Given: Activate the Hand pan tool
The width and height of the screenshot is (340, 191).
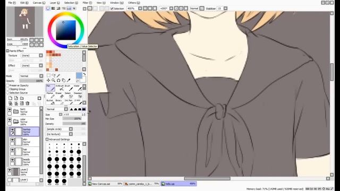Looking at the screenshot, I should tap(64, 80).
